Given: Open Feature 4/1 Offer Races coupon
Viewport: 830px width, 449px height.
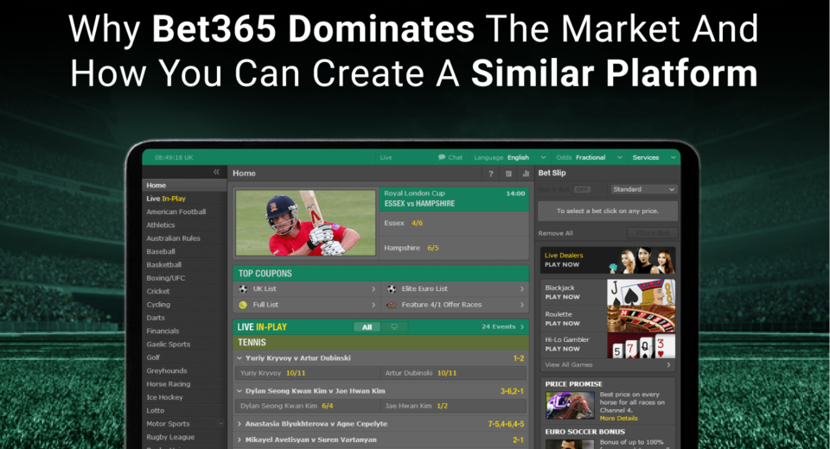Looking at the screenshot, I should point(456,305).
